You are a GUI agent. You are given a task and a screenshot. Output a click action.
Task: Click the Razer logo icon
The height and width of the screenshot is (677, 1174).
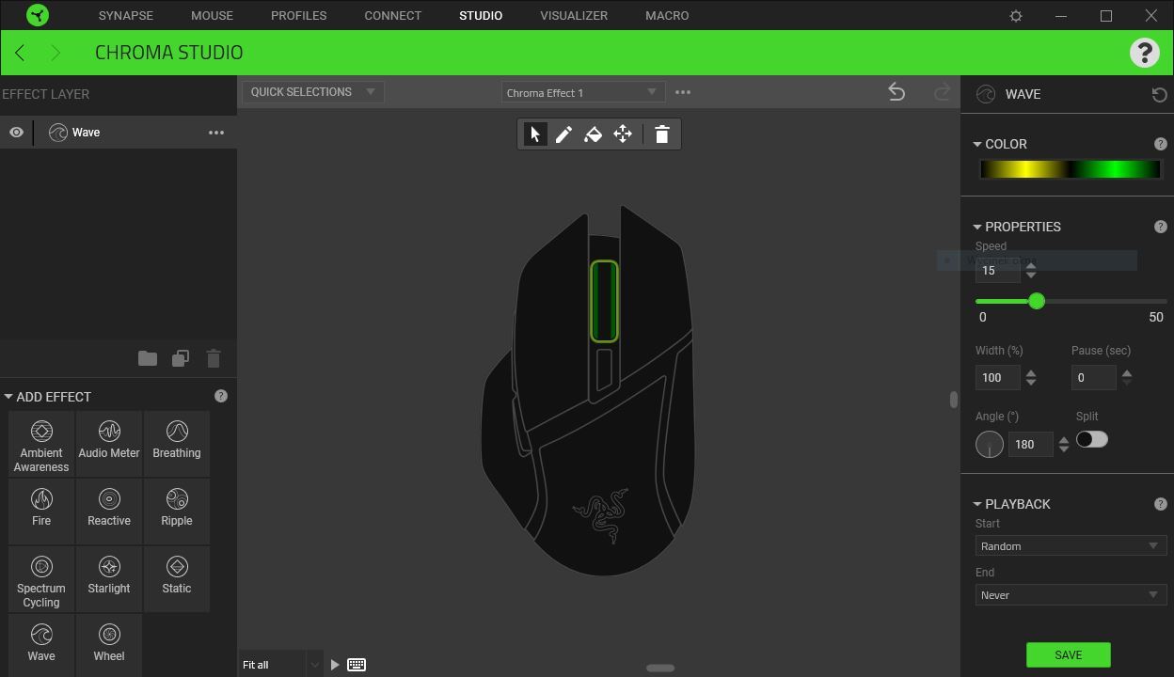[x=38, y=15]
